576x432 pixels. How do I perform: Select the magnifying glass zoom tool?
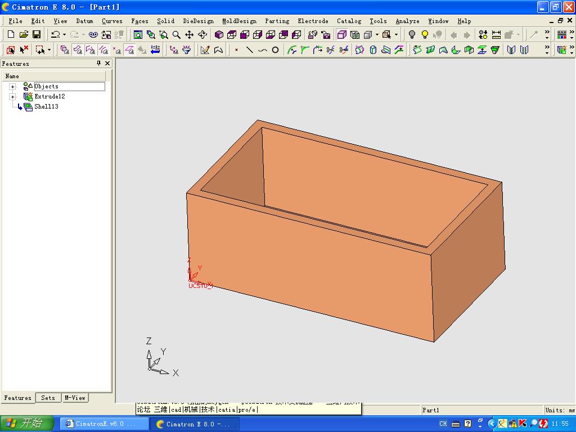[177, 34]
